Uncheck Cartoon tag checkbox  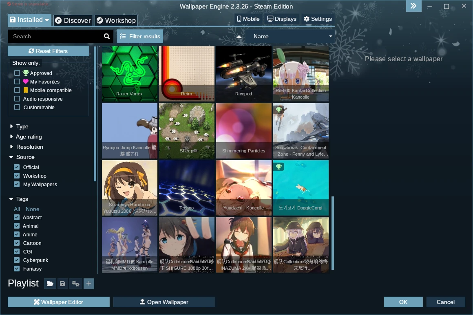[x=17, y=242]
